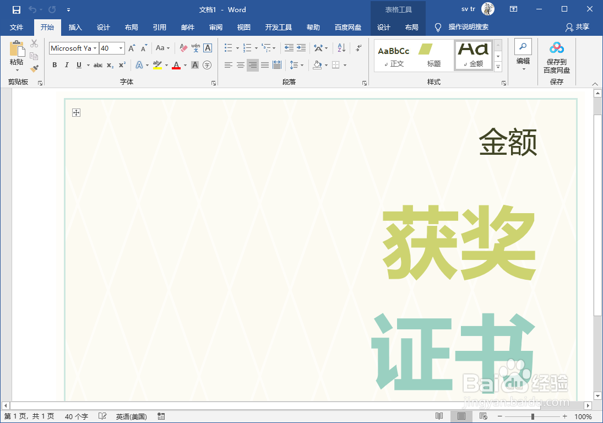603x423 pixels.
Task: Select the 金额 style
Action: 474,56
